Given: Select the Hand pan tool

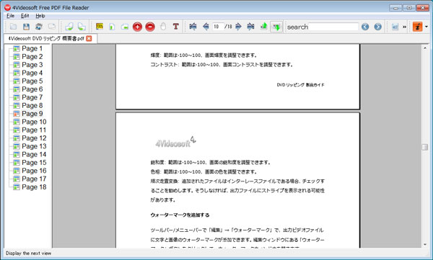Looking at the screenshot, I should pos(163,27).
